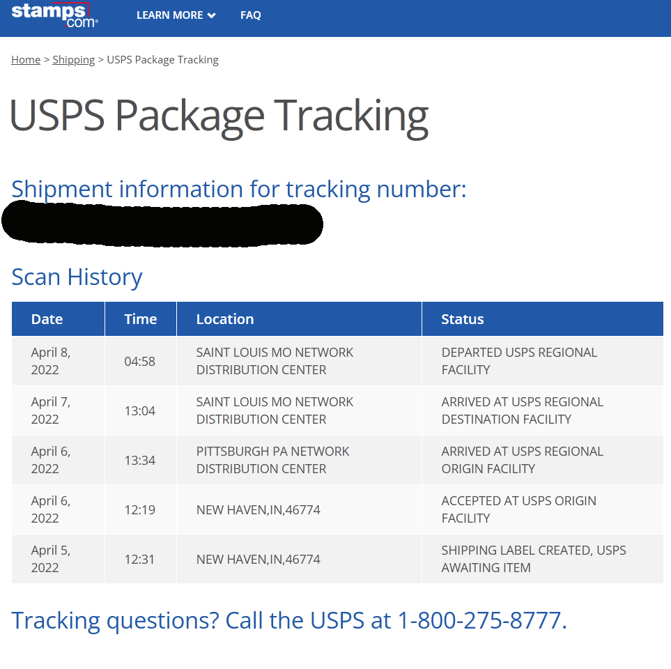
Task: Click the Departed USPS Regional Facility status
Action: (x=519, y=361)
